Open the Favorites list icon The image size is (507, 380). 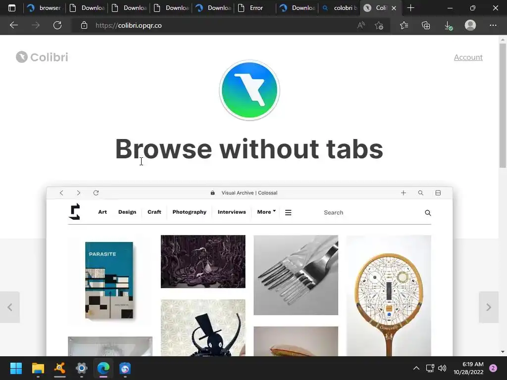(x=404, y=25)
